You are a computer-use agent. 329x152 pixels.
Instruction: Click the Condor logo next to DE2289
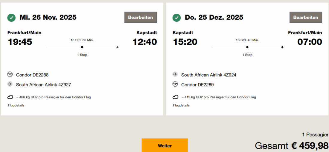pos(175,84)
